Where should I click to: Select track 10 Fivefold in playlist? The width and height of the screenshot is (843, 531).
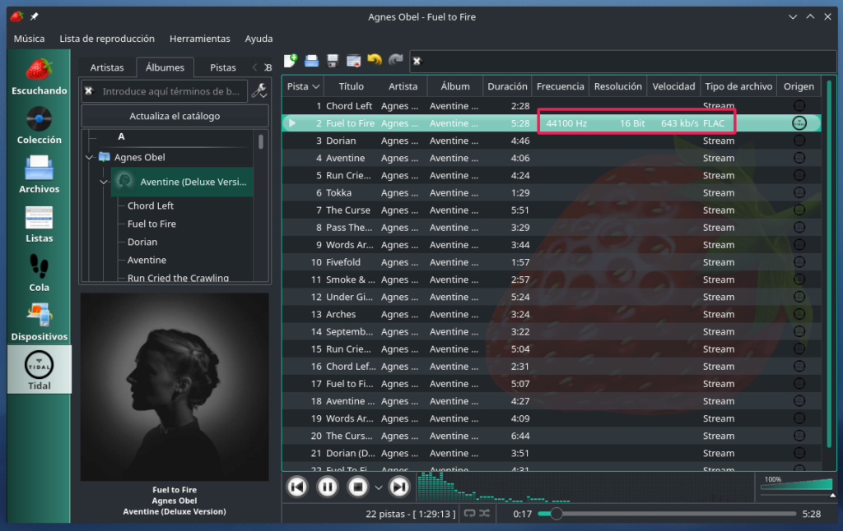(552, 262)
